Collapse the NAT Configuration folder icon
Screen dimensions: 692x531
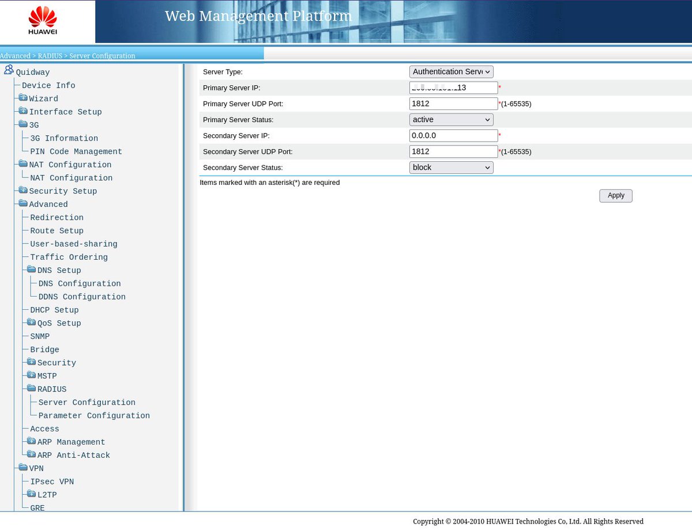click(22, 164)
